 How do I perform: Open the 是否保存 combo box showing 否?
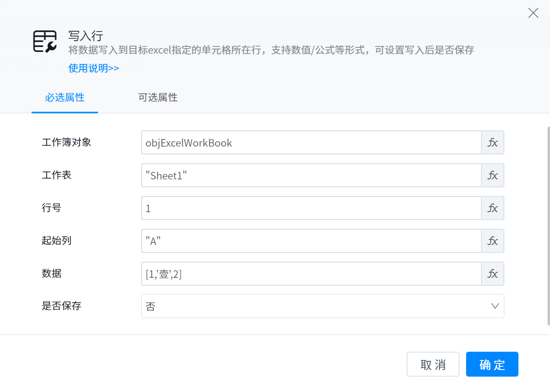[316, 306]
